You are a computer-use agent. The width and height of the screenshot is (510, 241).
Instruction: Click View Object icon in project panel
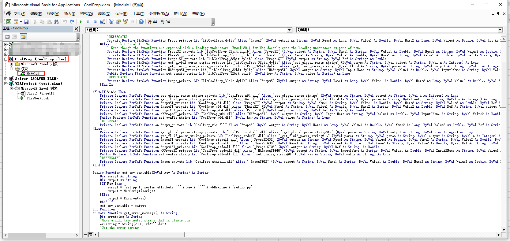[14, 37]
